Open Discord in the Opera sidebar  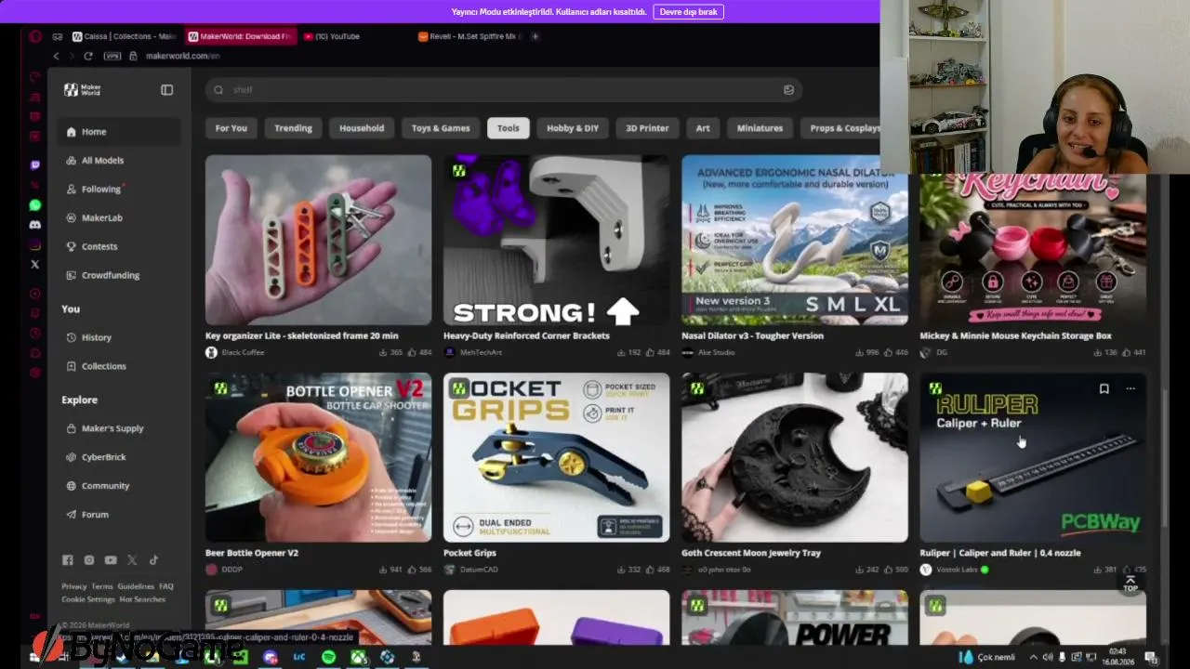point(35,225)
